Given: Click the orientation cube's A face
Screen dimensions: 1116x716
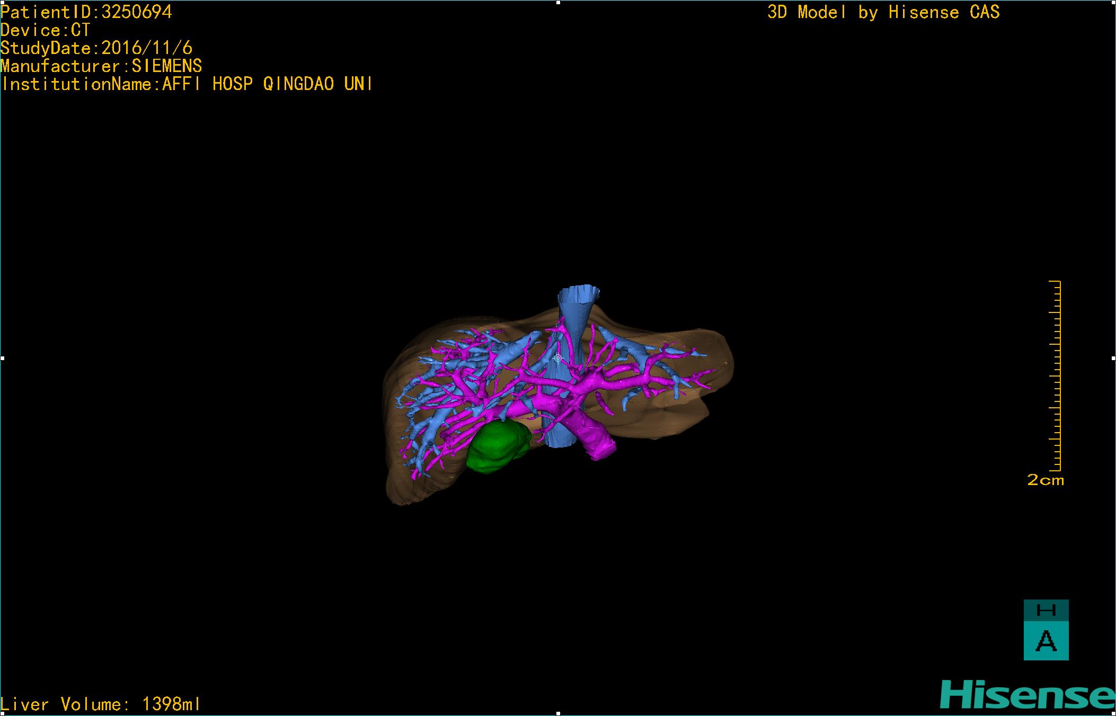Looking at the screenshot, I should point(1046,641).
